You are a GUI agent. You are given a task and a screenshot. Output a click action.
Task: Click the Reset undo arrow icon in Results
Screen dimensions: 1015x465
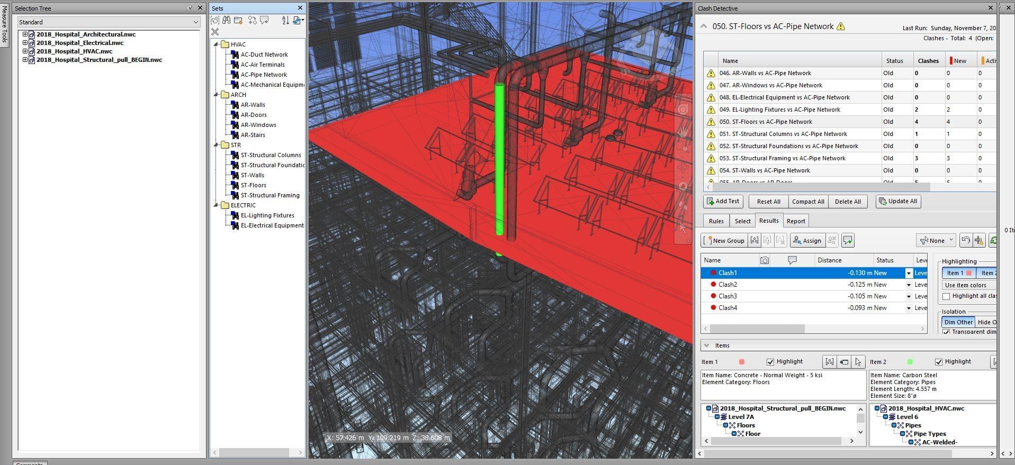(x=966, y=240)
